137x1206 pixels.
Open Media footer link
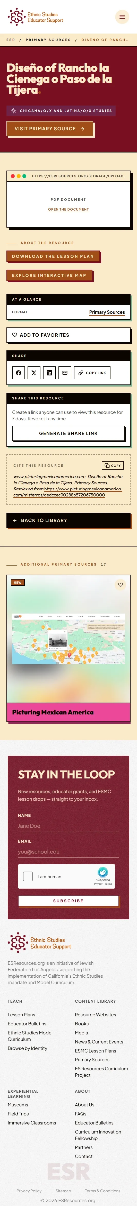(81, 1032)
